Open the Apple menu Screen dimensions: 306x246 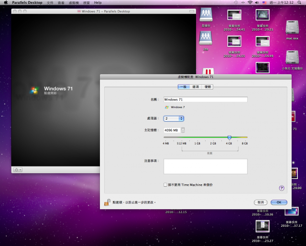click(6, 2)
